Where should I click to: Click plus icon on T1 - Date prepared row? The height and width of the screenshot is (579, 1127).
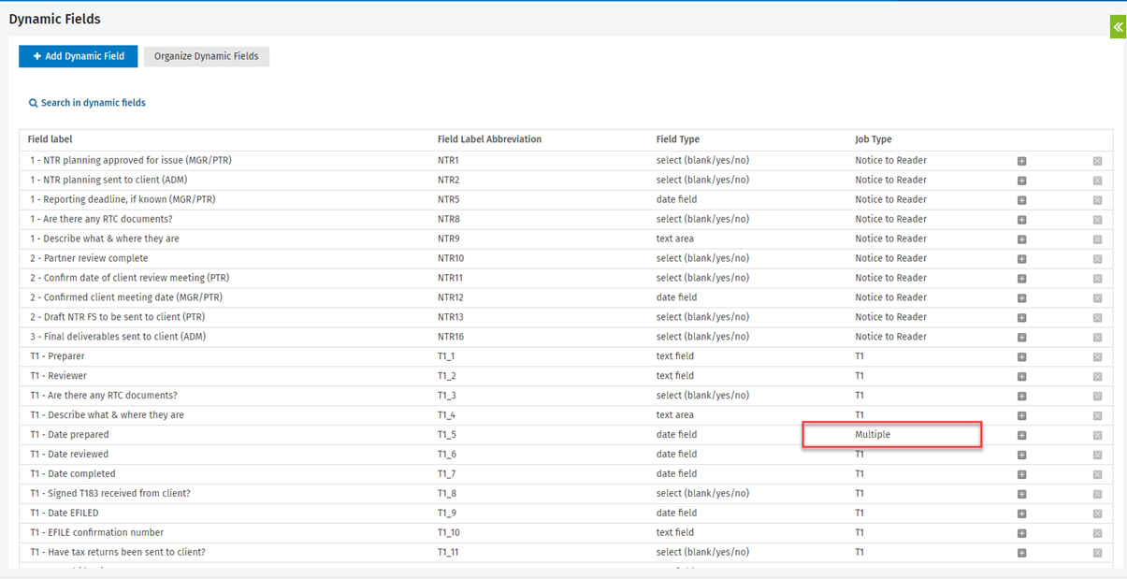(x=1021, y=435)
